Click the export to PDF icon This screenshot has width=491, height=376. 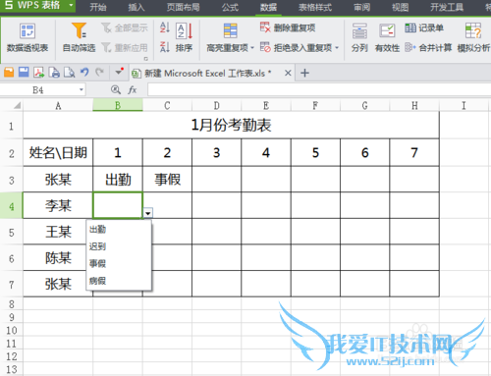point(39,72)
